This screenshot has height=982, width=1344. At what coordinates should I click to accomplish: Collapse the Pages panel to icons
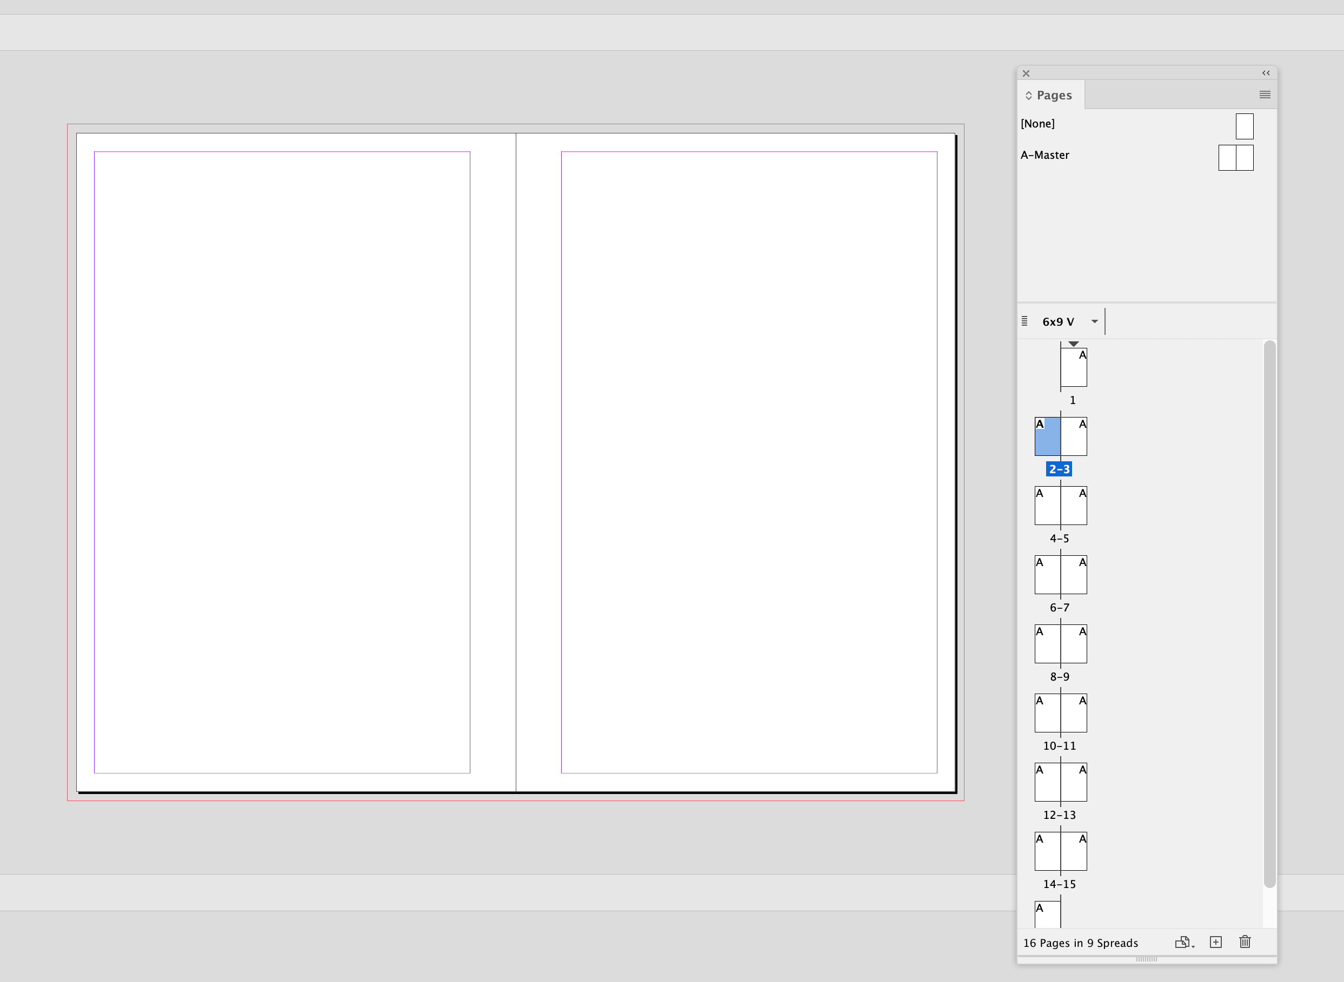1266,72
